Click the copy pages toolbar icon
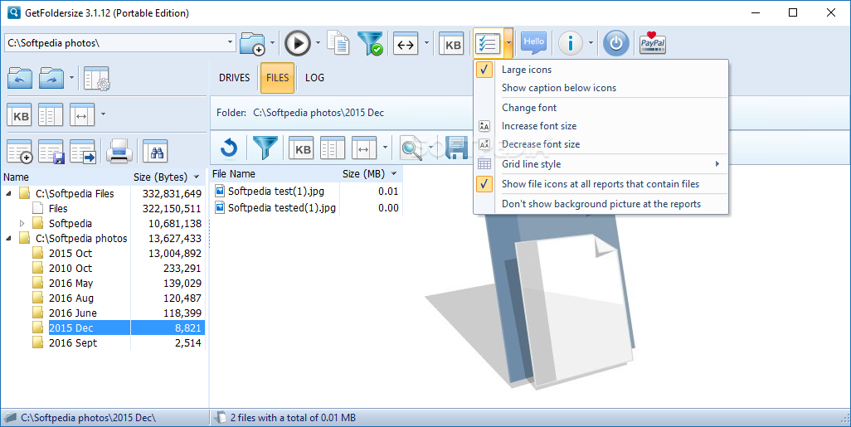 [338, 43]
